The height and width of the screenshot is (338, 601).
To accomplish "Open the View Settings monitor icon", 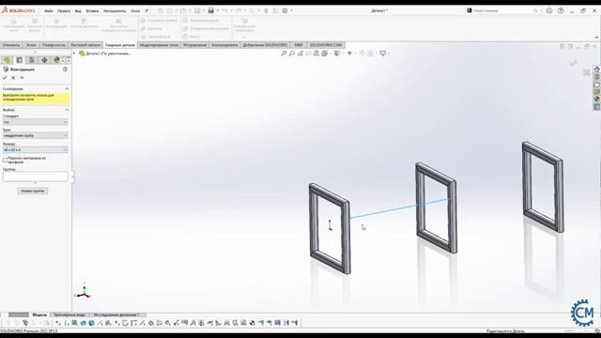I will coord(382,54).
